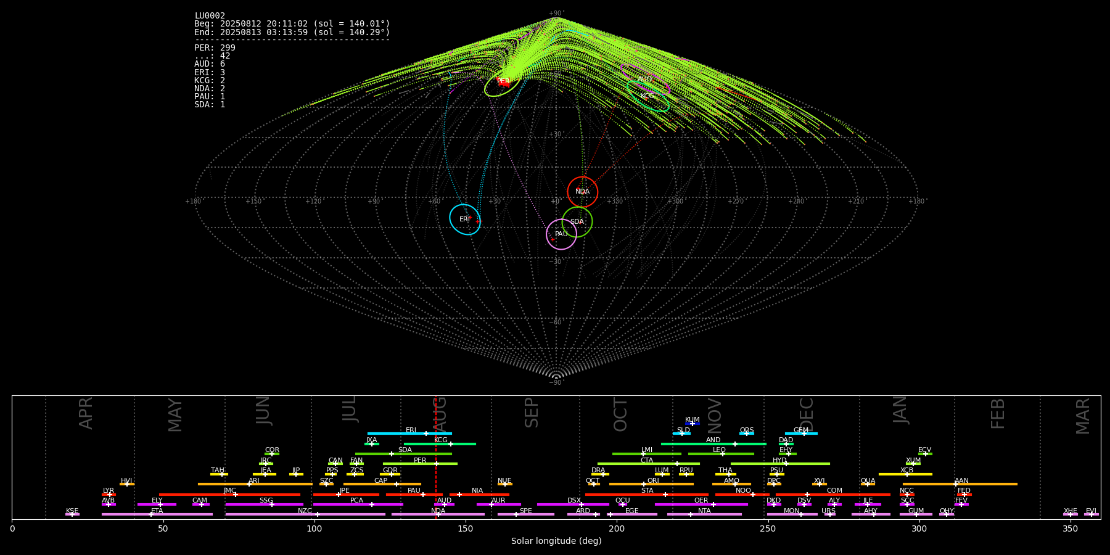Click the SDA activity bar in timeline

(x=403, y=454)
